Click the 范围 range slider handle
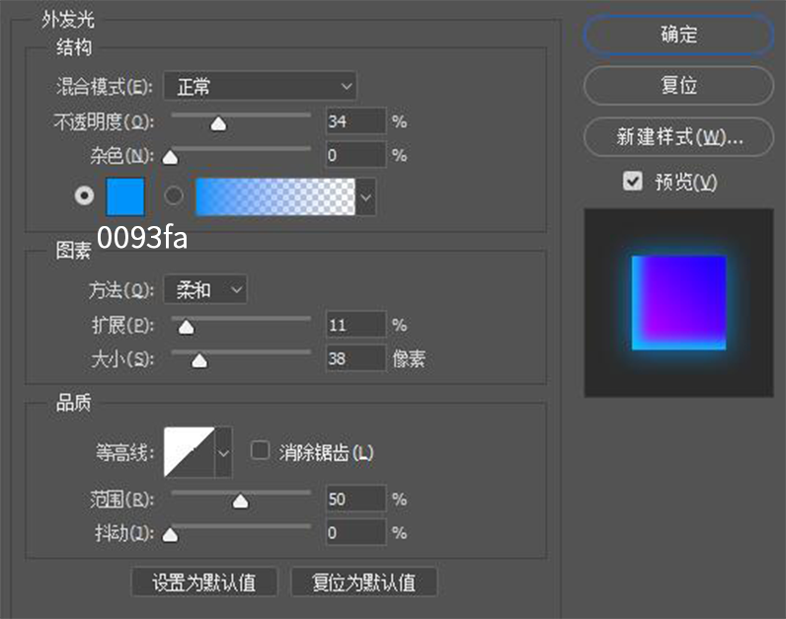This screenshot has height=619, width=786. click(x=240, y=502)
